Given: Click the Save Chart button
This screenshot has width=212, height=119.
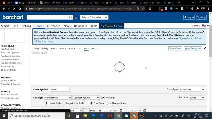Looking at the screenshot, I should point(175,48).
